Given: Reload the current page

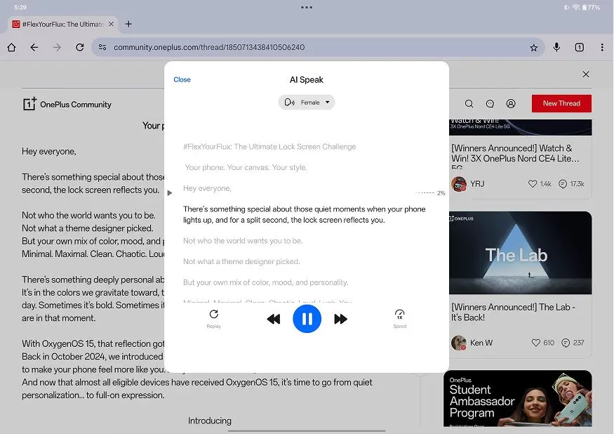Looking at the screenshot, I should point(80,48).
